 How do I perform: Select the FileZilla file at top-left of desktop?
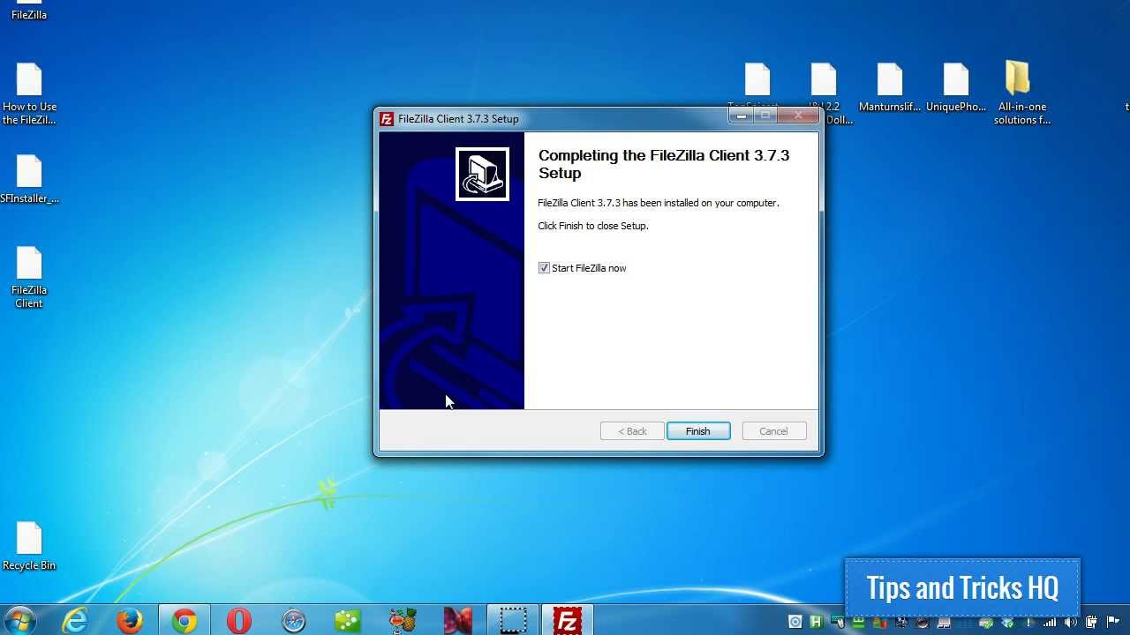[x=29, y=11]
